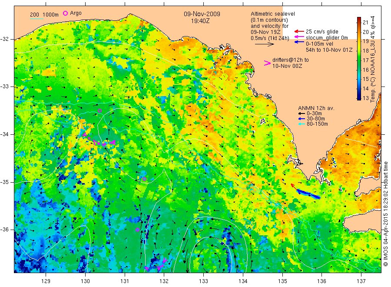Click the blue 0-105m vel legend arrow

tap(299, 42)
